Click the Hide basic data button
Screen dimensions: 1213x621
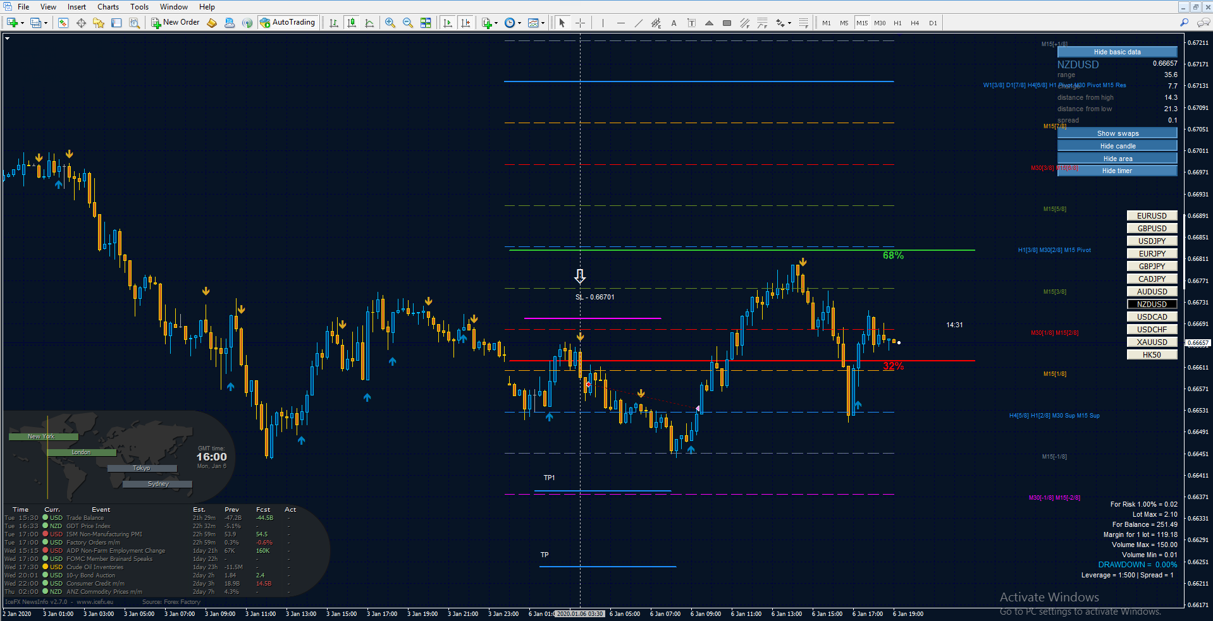pyautogui.click(x=1117, y=52)
